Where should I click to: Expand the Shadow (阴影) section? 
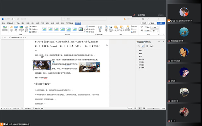140,51
